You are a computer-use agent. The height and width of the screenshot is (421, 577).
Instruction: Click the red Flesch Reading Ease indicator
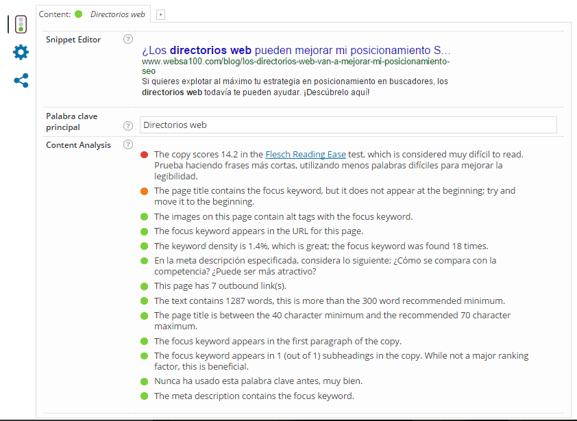click(x=144, y=155)
